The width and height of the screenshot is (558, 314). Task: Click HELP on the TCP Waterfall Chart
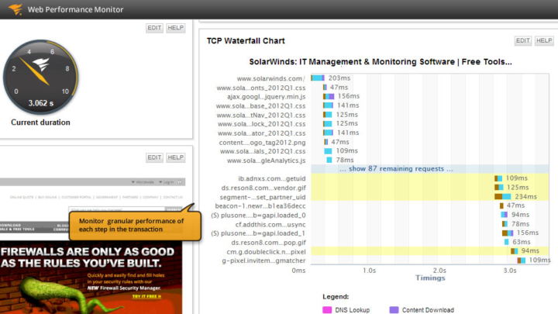point(544,40)
